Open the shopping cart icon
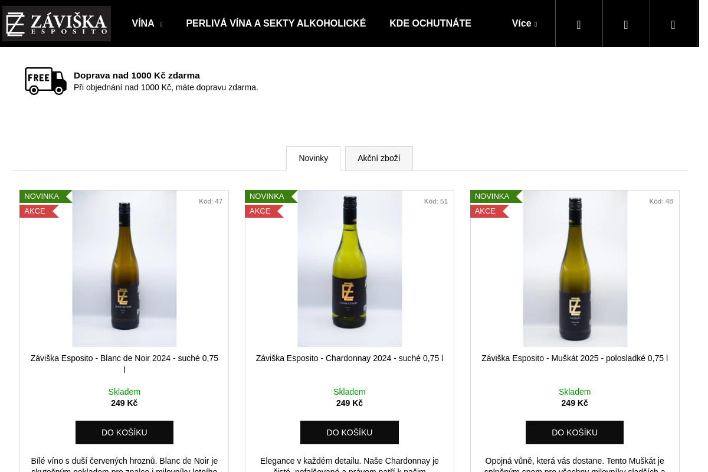708x472 pixels. click(673, 24)
